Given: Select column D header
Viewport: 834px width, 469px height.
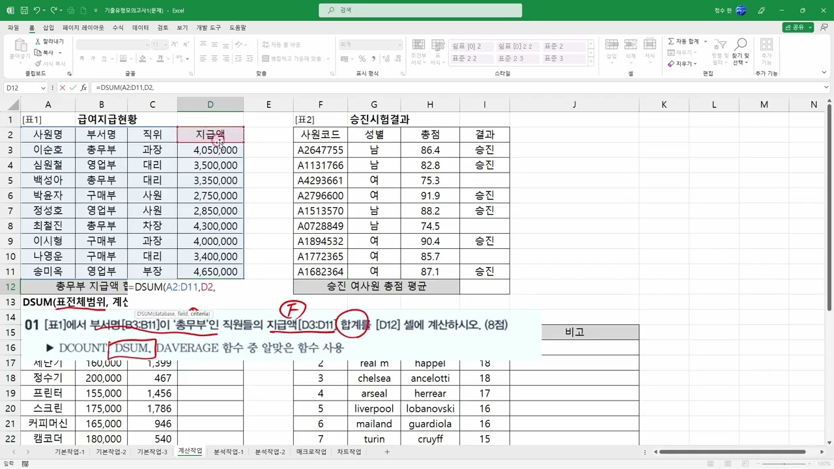Looking at the screenshot, I should point(210,104).
